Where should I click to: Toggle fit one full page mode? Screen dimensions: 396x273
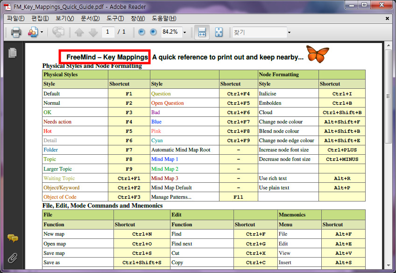[219, 32]
